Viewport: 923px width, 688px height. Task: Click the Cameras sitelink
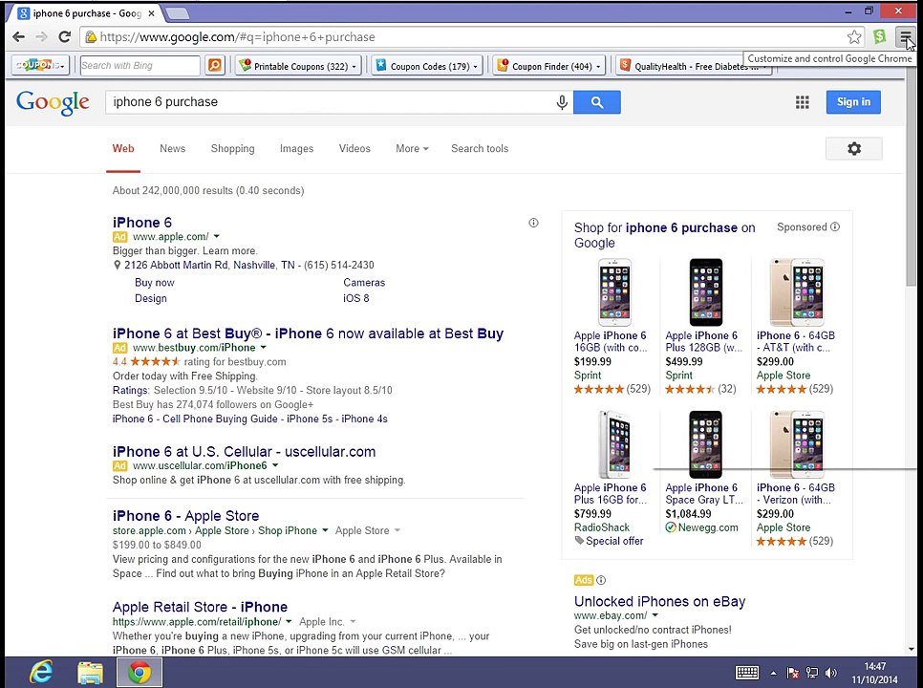click(364, 283)
